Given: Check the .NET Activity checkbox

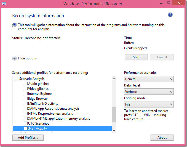Looking at the screenshot, I should point(26,128).
